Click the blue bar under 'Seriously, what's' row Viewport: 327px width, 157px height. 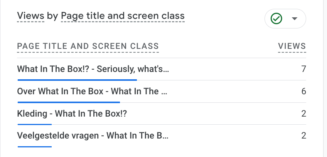tap(77, 80)
